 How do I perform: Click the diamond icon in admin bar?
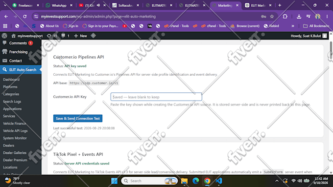click(93, 36)
